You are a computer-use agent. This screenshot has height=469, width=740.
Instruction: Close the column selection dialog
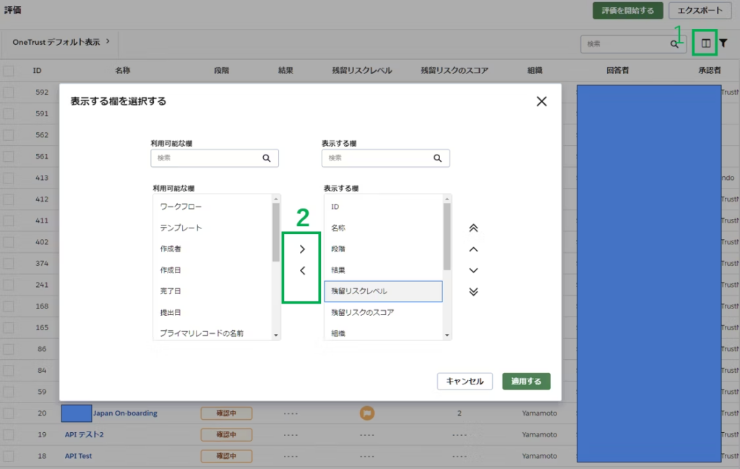(541, 101)
